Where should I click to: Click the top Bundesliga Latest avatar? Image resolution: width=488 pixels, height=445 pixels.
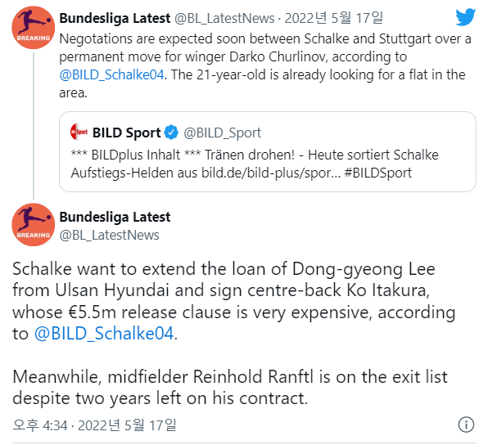click(34, 27)
